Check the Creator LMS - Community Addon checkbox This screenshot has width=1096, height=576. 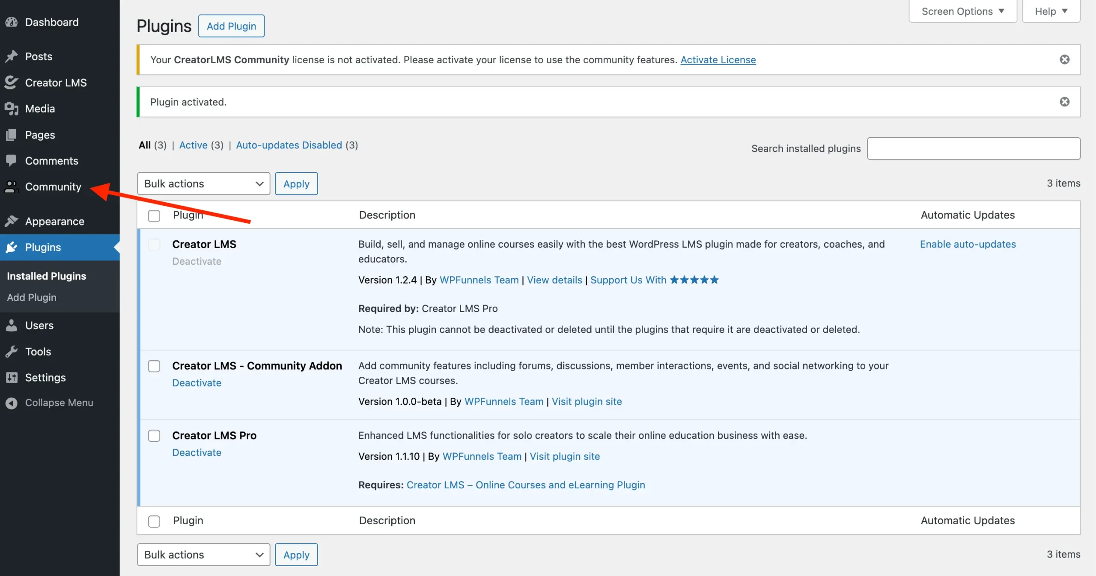pyautogui.click(x=154, y=366)
